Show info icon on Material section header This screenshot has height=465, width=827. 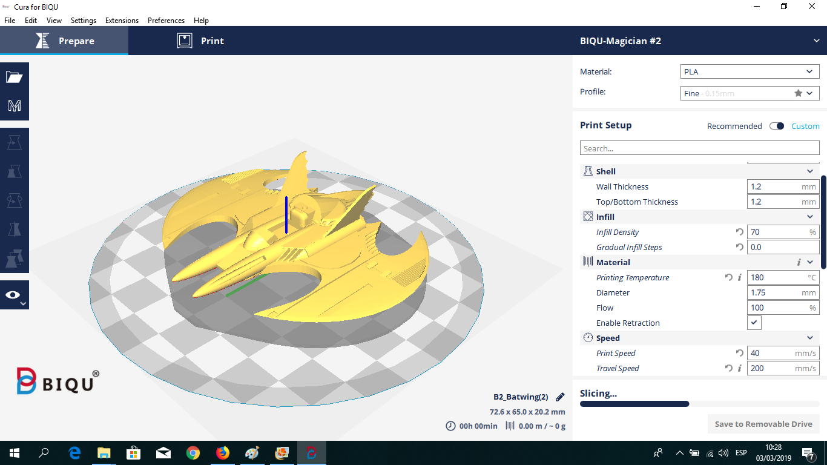click(799, 262)
